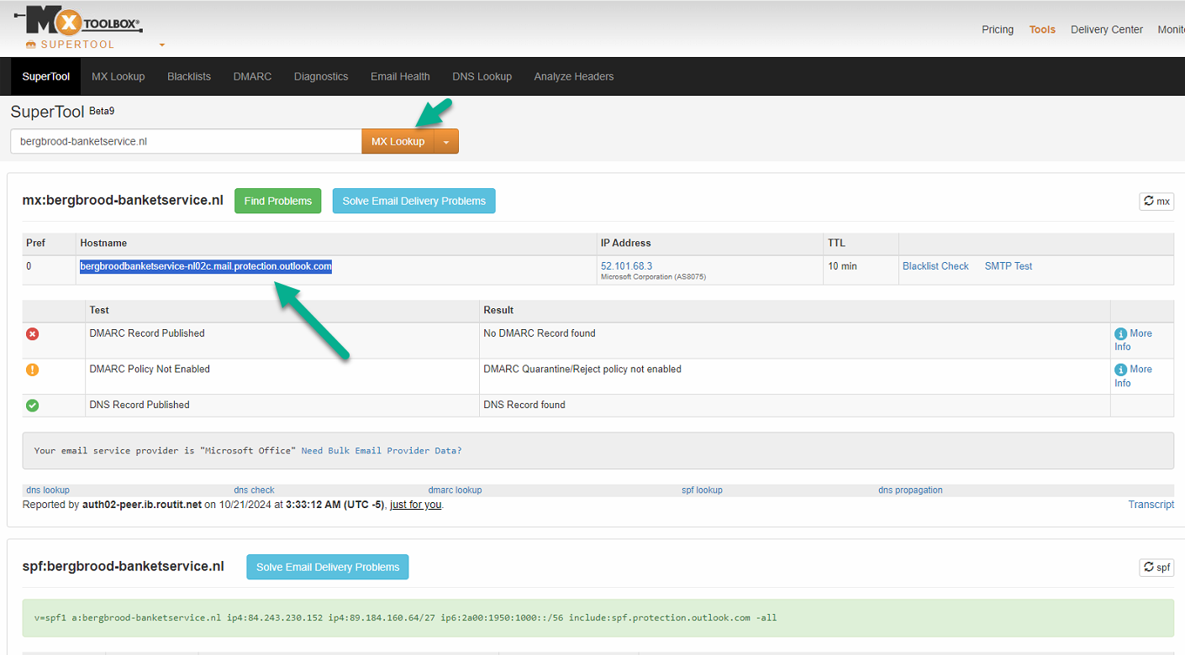
Task: Focus the domain input field
Action: tap(186, 141)
